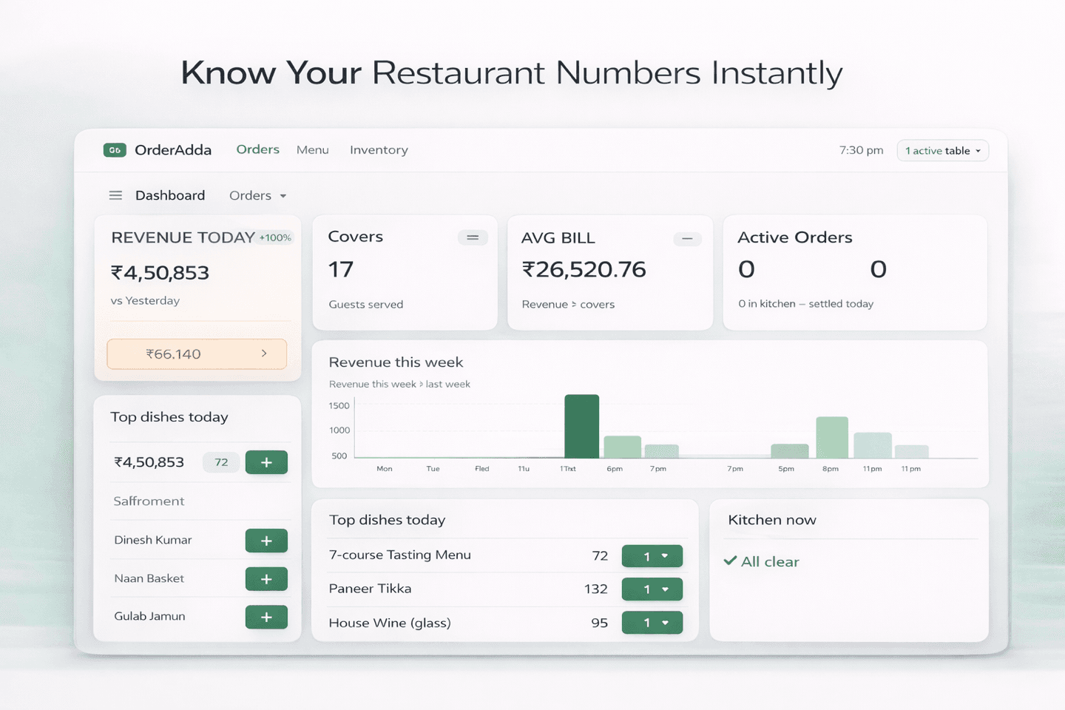
Task: Select the Orders link in the navbar
Action: [x=257, y=149]
